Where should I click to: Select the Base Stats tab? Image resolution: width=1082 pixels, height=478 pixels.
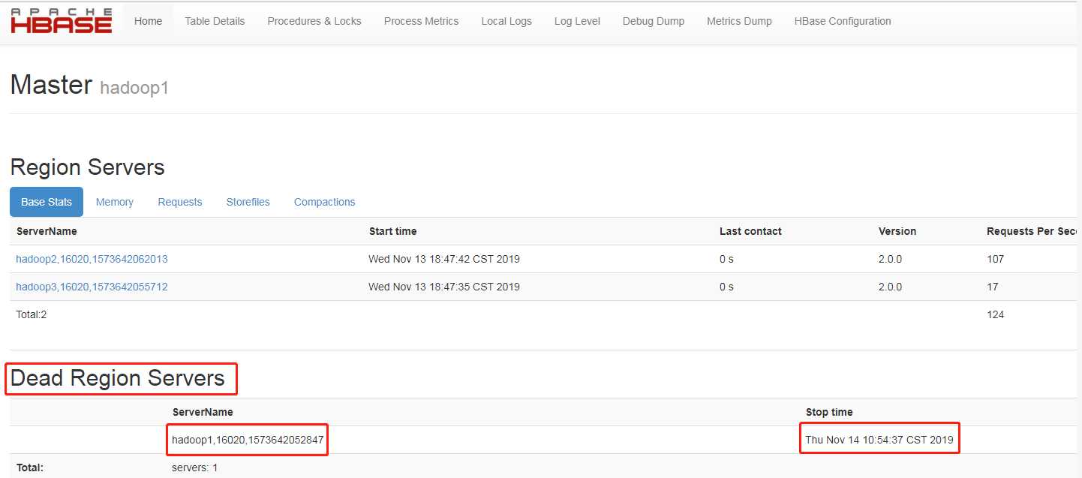47,202
